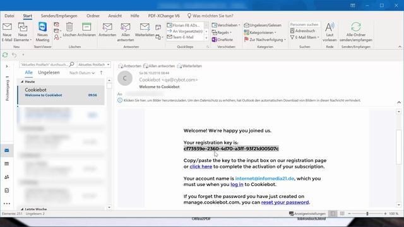Viewport: 404px width, 227px height.
Task: Click Weiterleiten in the reading pane
Action: click(x=189, y=66)
